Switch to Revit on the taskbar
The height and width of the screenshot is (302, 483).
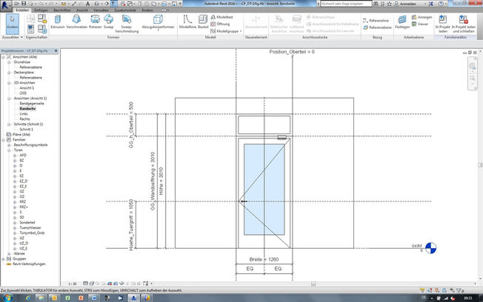click(133, 298)
